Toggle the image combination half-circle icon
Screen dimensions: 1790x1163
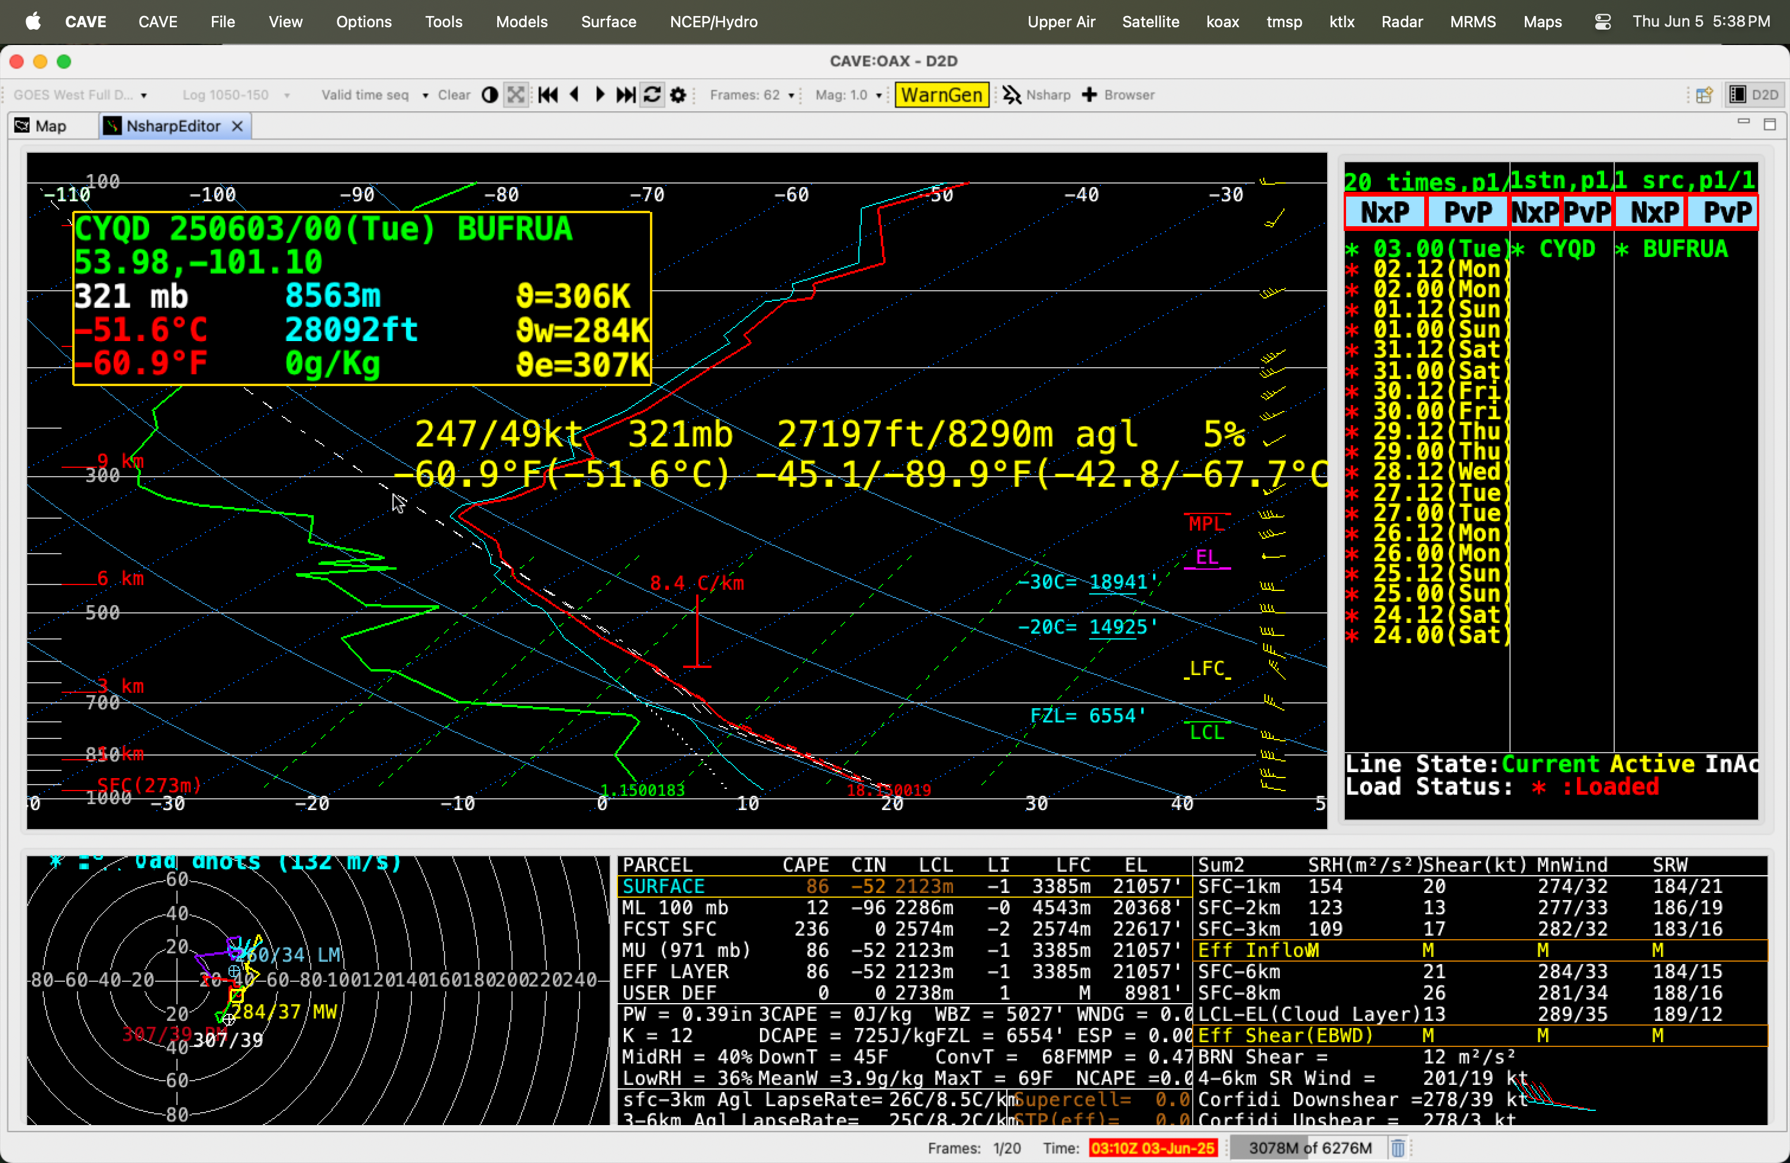pos(490,95)
